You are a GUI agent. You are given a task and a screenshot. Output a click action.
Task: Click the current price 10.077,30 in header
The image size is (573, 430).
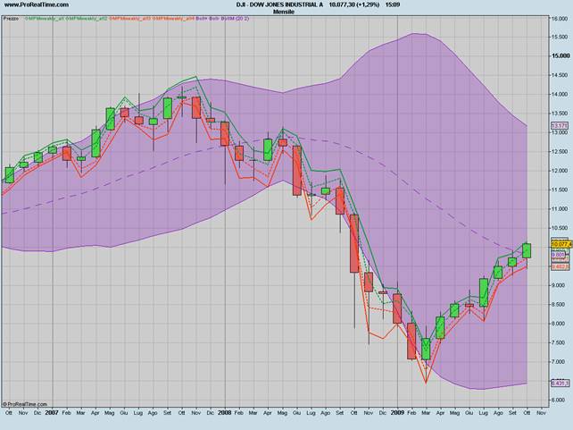(x=341, y=4)
